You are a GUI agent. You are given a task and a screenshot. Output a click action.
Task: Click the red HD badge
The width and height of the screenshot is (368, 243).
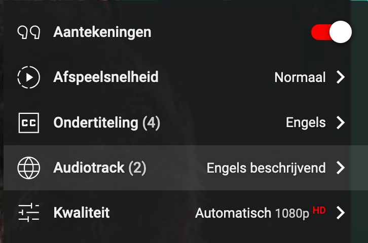pos(319,210)
